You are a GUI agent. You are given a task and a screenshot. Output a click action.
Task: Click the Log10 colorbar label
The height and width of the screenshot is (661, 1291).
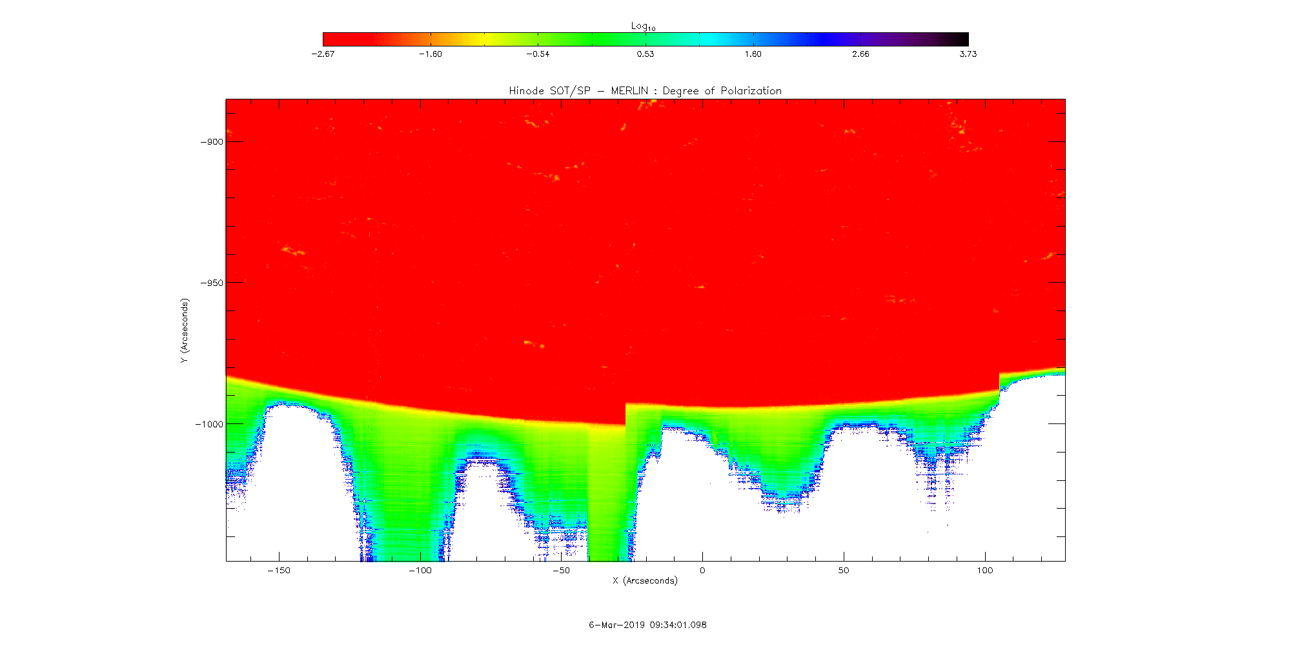[x=643, y=26]
